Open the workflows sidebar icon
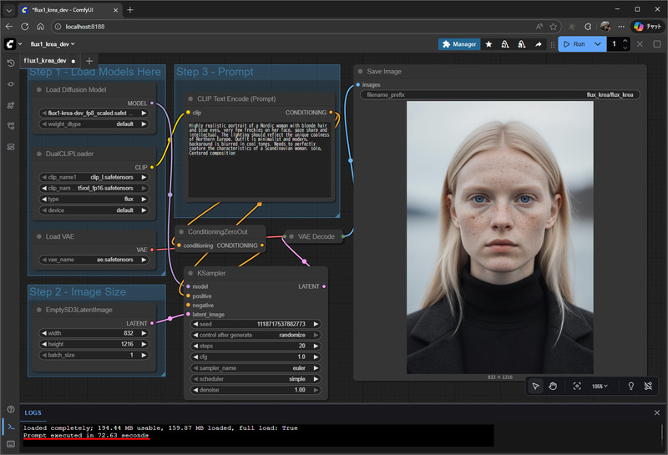 coord(10,126)
